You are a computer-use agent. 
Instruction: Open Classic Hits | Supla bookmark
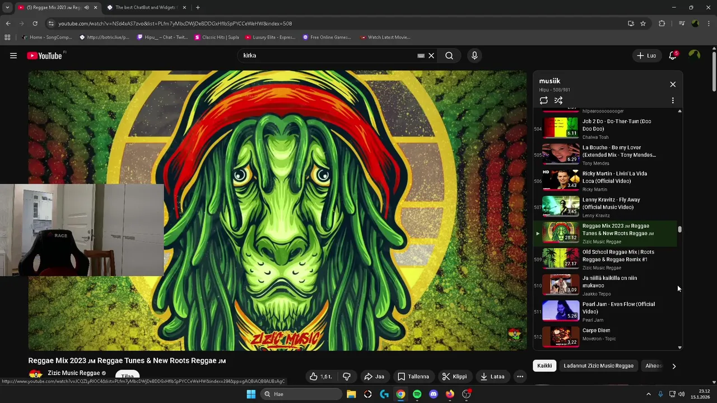pos(216,37)
